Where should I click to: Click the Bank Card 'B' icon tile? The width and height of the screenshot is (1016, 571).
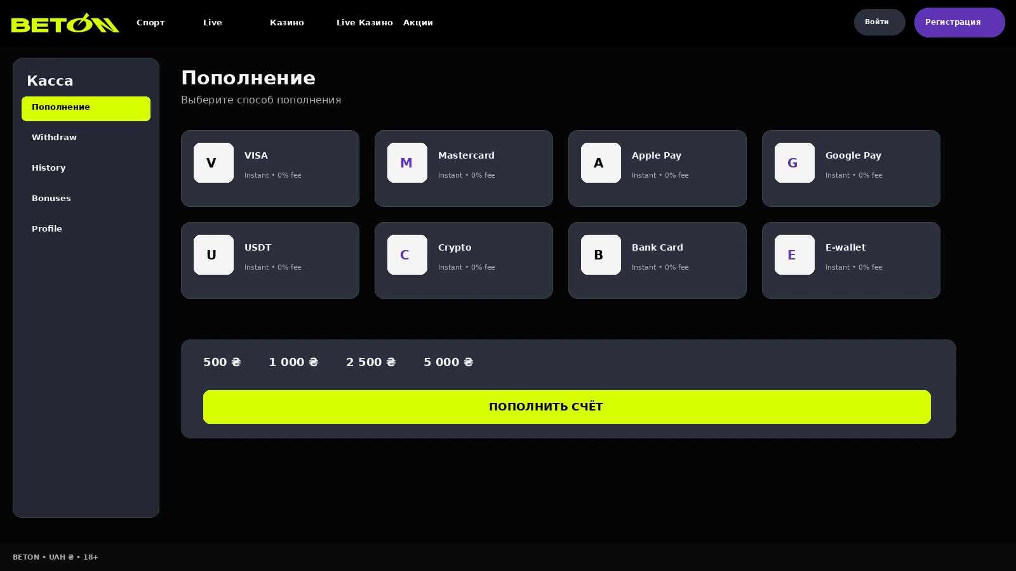click(x=601, y=254)
